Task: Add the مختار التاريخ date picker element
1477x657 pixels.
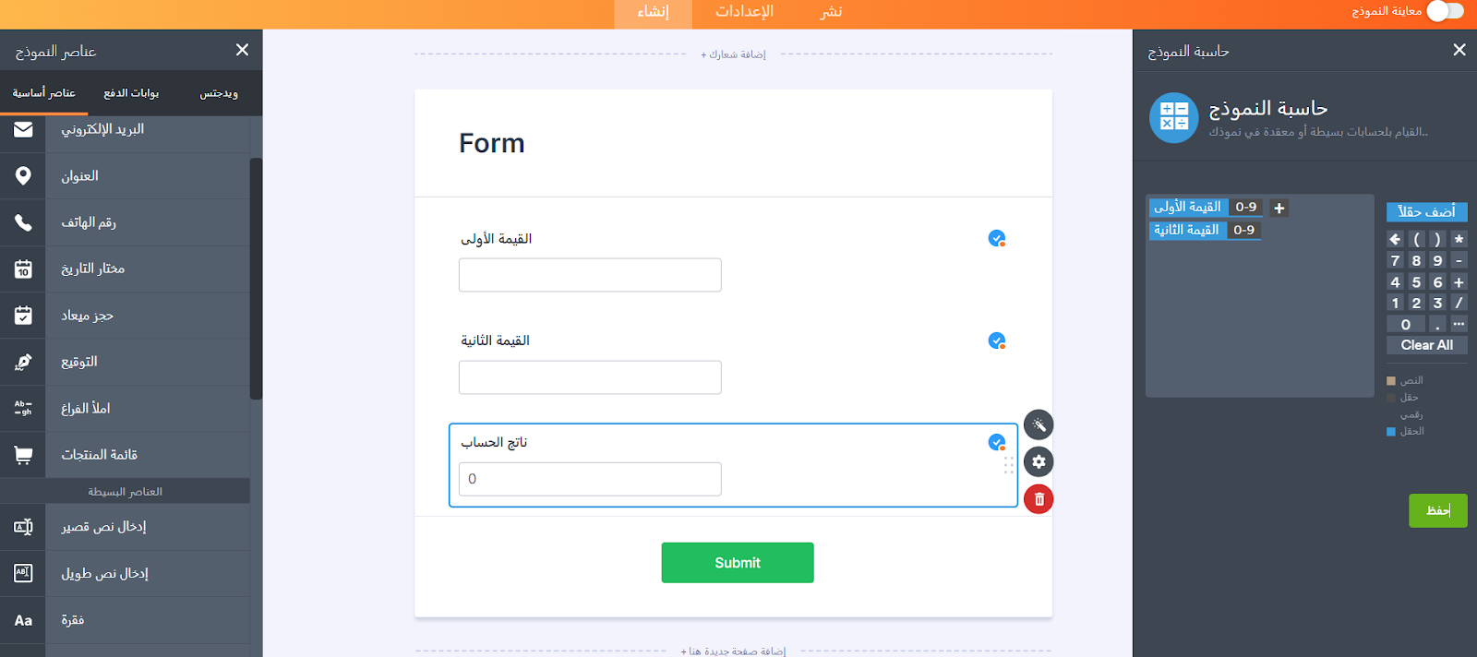Action: (x=125, y=269)
